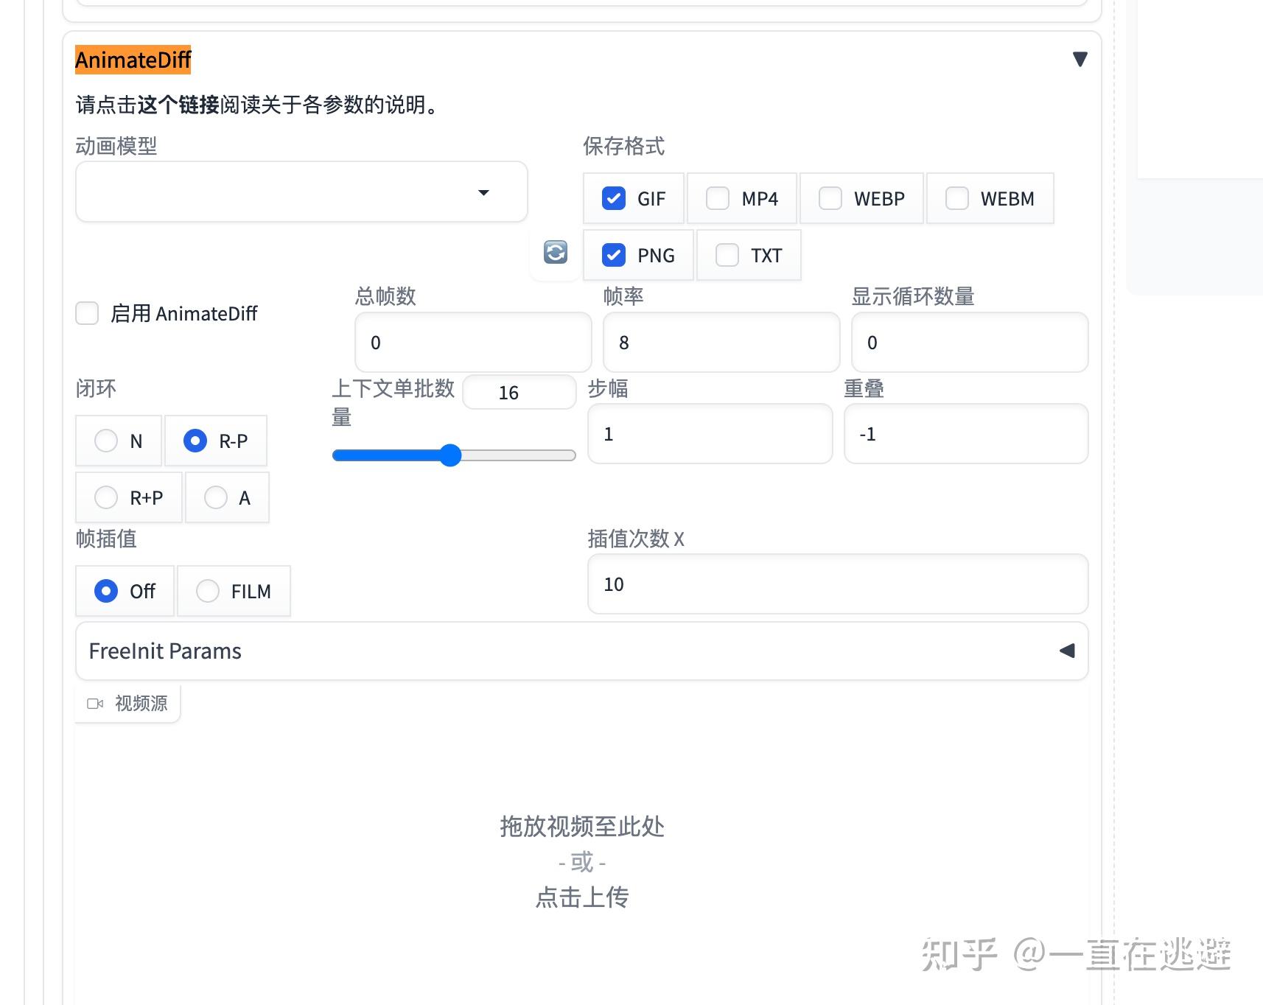Enable the WEBP save format

(x=830, y=198)
